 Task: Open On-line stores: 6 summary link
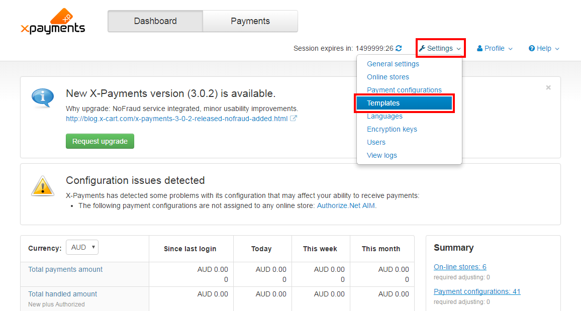[x=460, y=267]
